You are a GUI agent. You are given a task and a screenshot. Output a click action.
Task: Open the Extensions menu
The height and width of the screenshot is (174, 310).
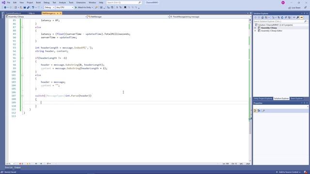[81, 2]
